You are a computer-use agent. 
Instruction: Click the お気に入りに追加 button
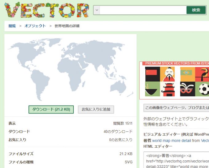pyautogui.click(x=96, y=109)
